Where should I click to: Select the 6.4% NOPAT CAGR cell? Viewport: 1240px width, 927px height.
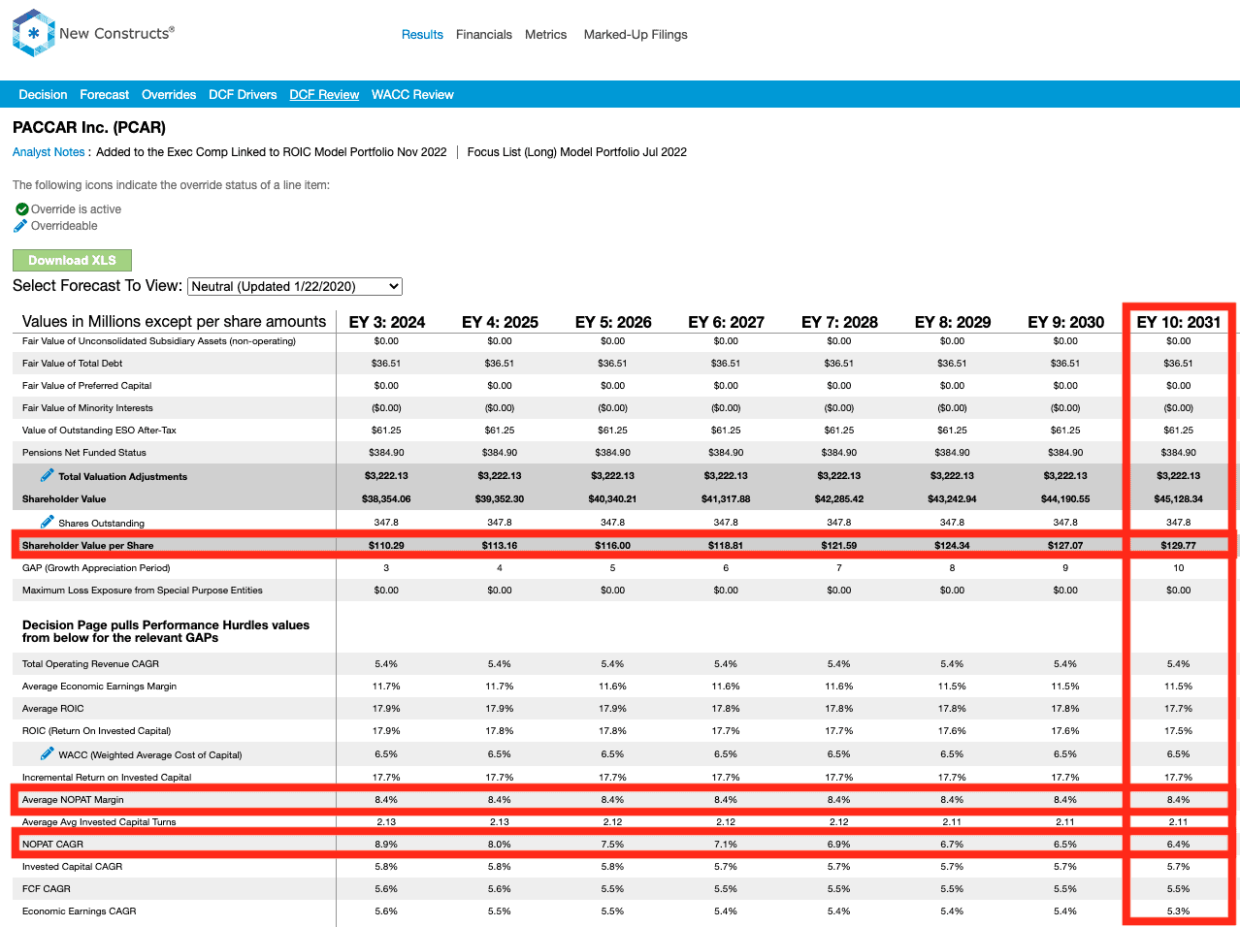coord(1179,844)
